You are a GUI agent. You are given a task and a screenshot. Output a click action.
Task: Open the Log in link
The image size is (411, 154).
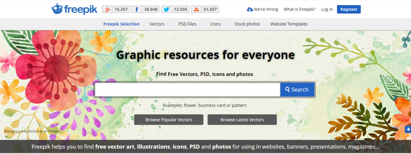327,9
